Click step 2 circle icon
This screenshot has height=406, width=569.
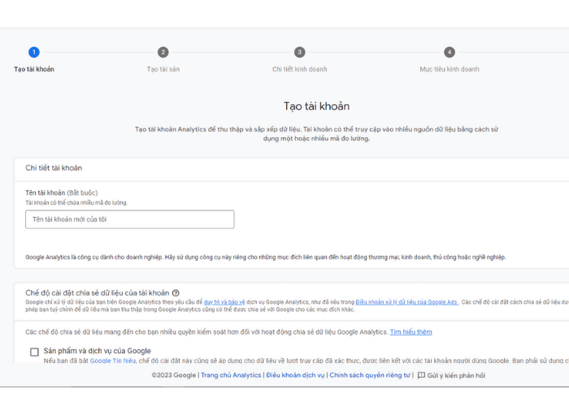point(163,52)
